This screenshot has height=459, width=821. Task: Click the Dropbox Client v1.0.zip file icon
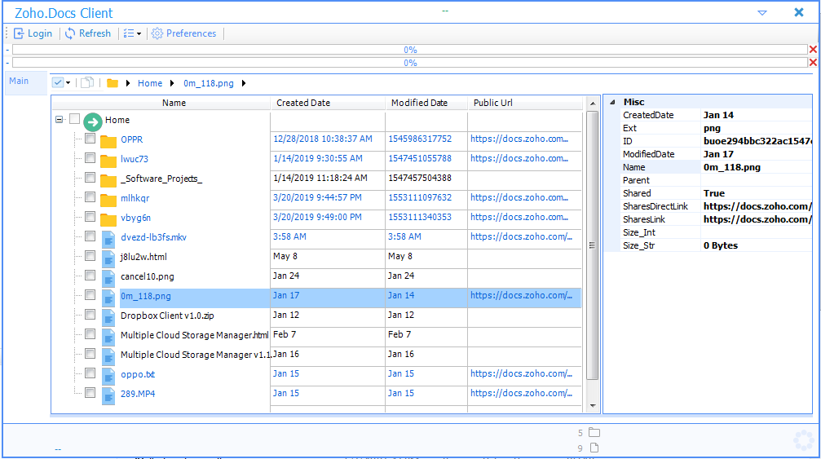point(108,317)
